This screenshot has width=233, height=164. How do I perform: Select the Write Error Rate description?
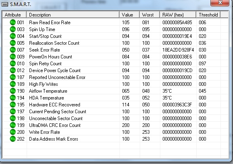pyautogui.click(x=44, y=132)
